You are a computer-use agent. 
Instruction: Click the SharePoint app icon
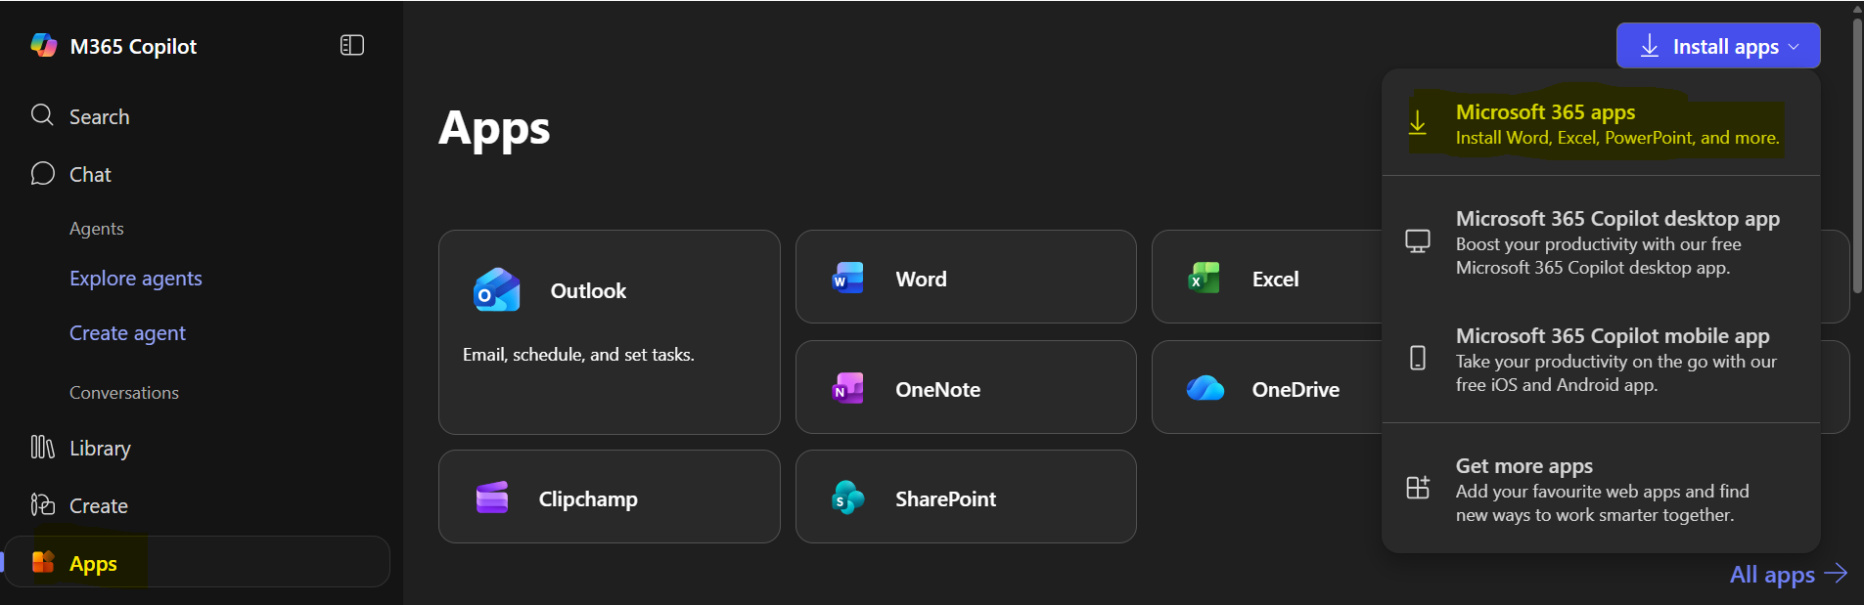[847, 498]
